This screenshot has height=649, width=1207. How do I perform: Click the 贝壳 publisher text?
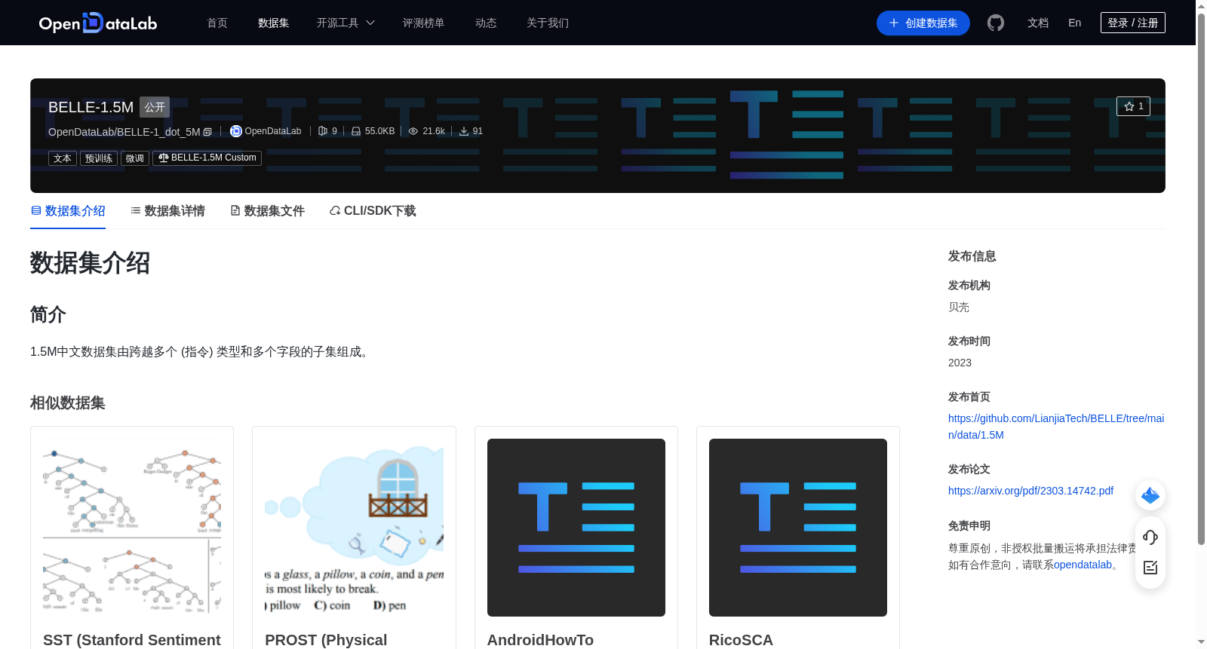(x=959, y=307)
